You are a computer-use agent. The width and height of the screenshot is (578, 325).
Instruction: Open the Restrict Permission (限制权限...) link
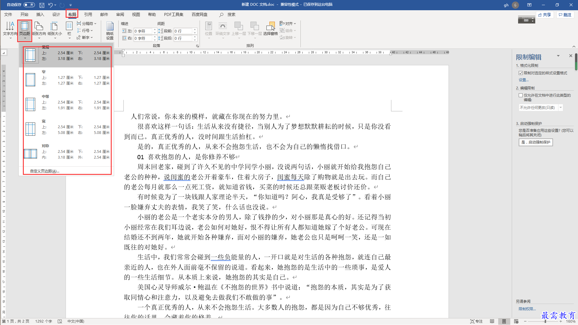527,309
